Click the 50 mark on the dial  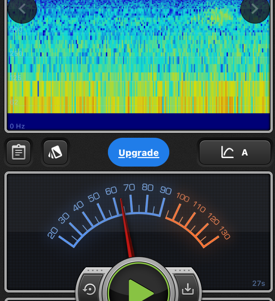(94, 197)
